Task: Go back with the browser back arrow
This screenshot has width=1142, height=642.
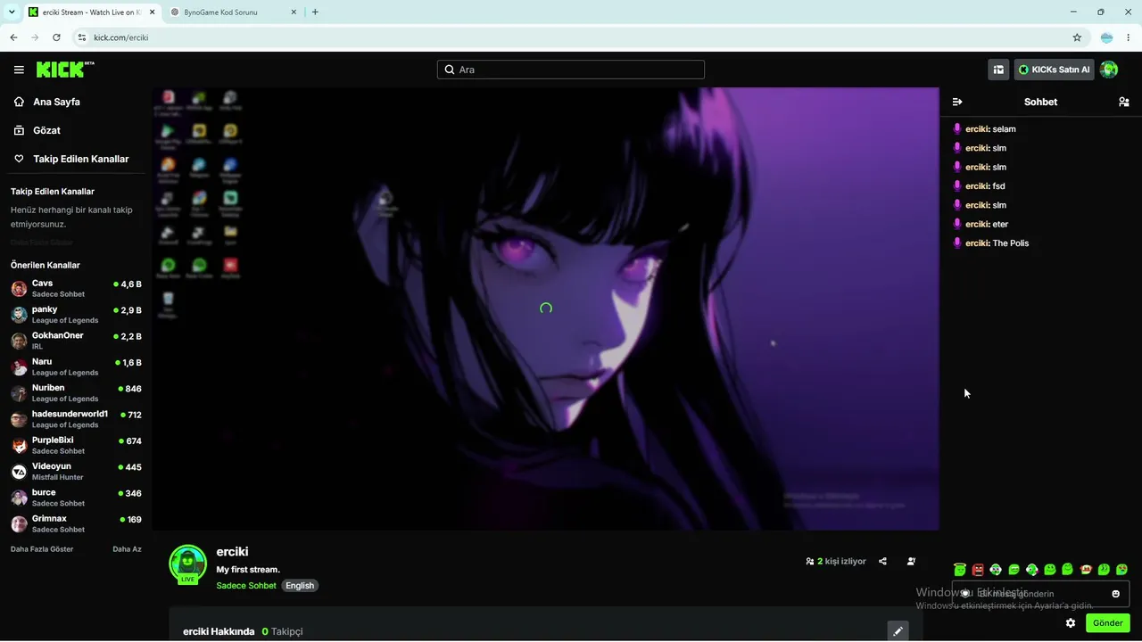Action: click(13, 37)
